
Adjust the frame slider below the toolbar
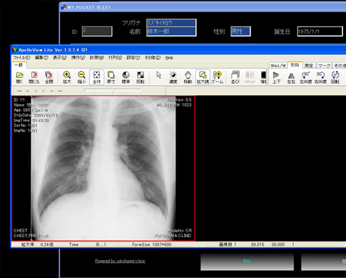coord(113,91)
